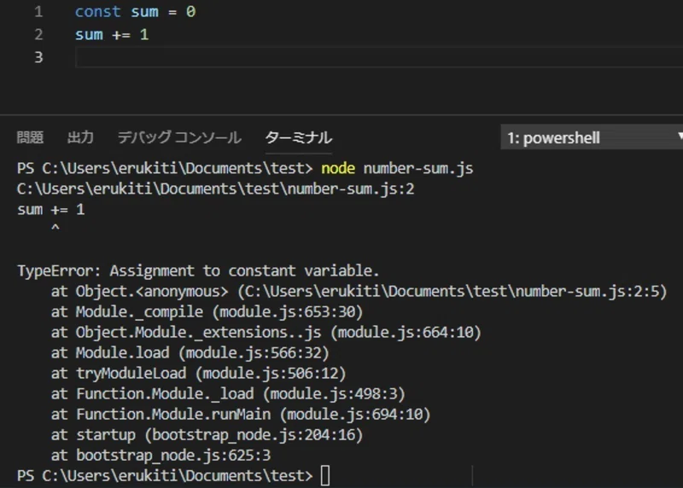Switch to the 出力 tab

80,137
